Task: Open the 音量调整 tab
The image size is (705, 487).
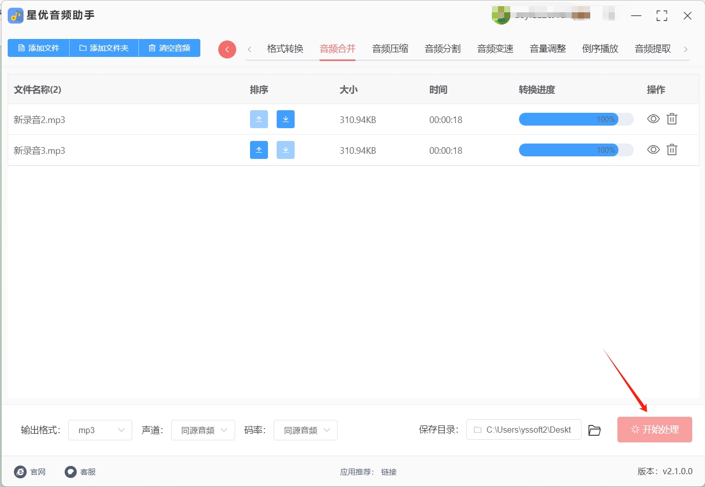Action: (x=548, y=49)
